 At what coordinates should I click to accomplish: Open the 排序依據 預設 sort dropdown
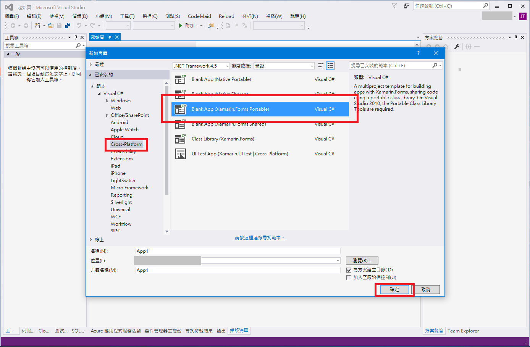(284, 66)
